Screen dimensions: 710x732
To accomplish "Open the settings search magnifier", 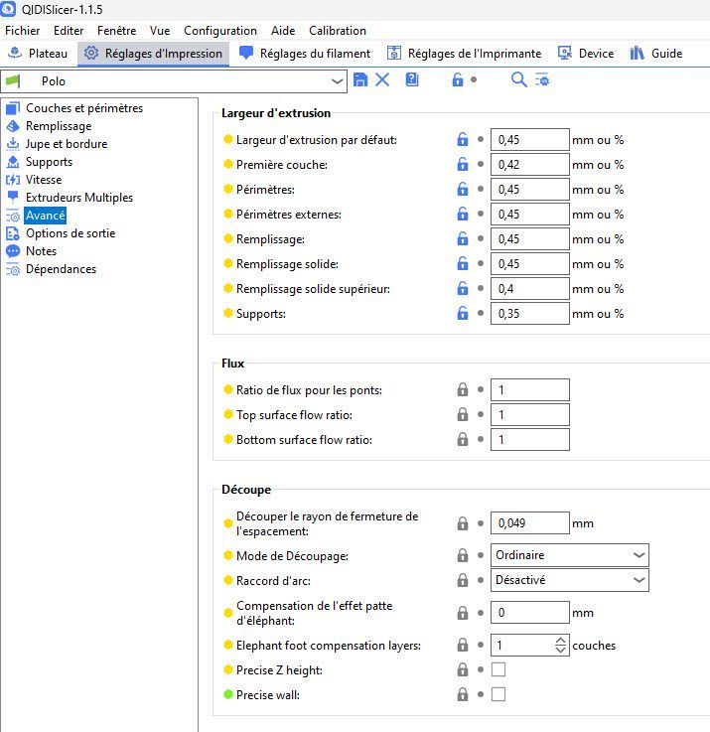I will pyautogui.click(x=518, y=79).
